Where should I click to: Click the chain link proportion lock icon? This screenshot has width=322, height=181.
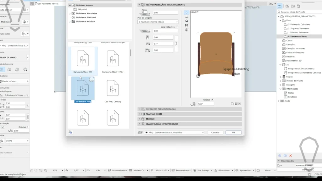coord(176,43)
